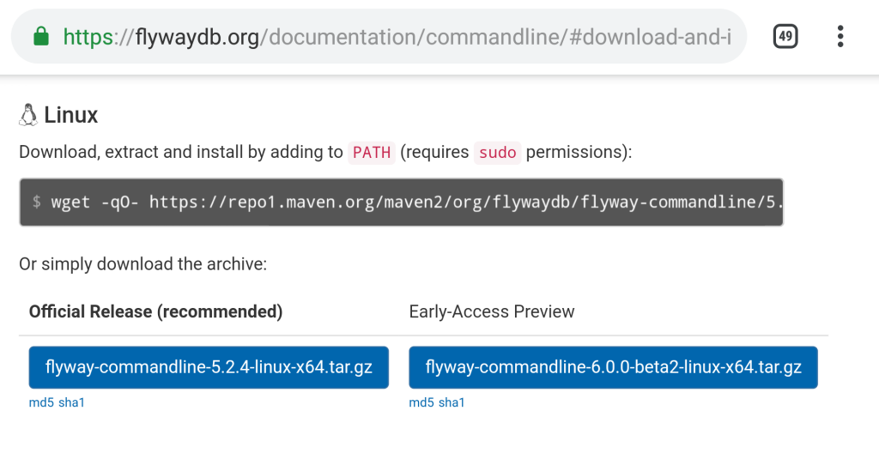Click the 'Download, extract and install' paragraph

[325, 152]
